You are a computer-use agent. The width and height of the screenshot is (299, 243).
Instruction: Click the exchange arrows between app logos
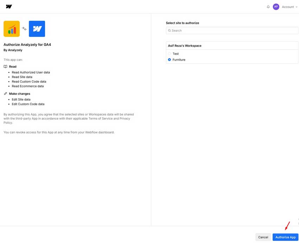[x=24, y=29]
